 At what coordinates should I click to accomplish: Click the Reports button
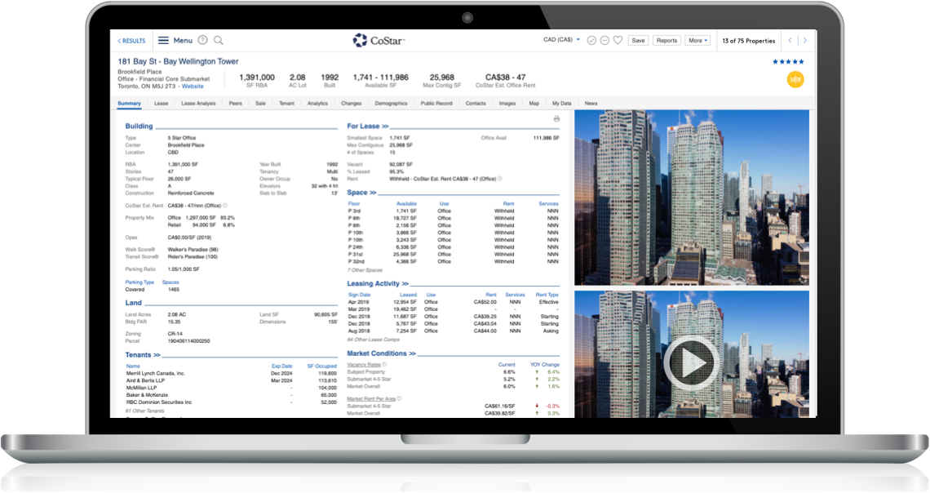click(666, 40)
